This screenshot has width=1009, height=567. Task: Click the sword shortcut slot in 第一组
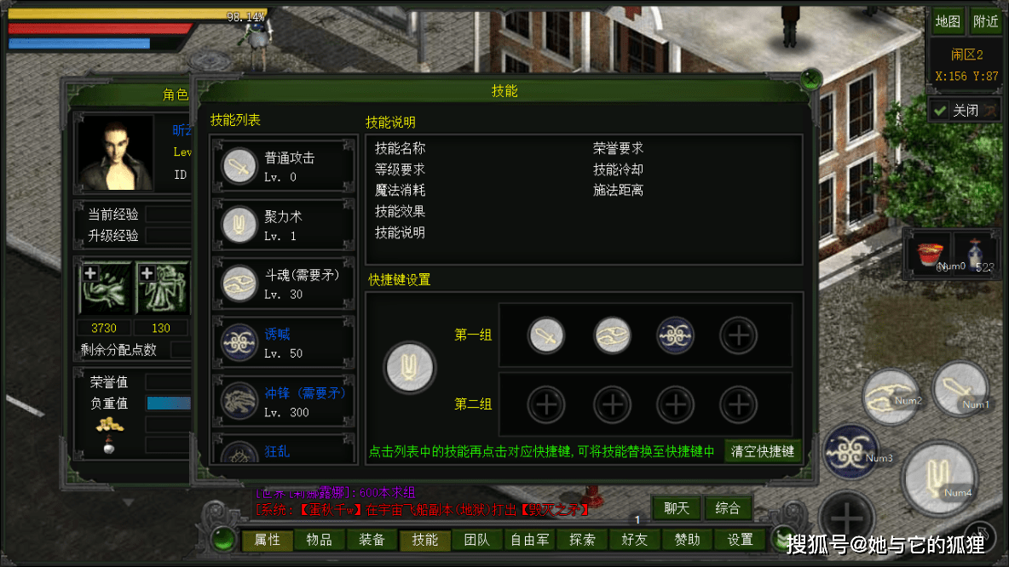tap(546, 335)
